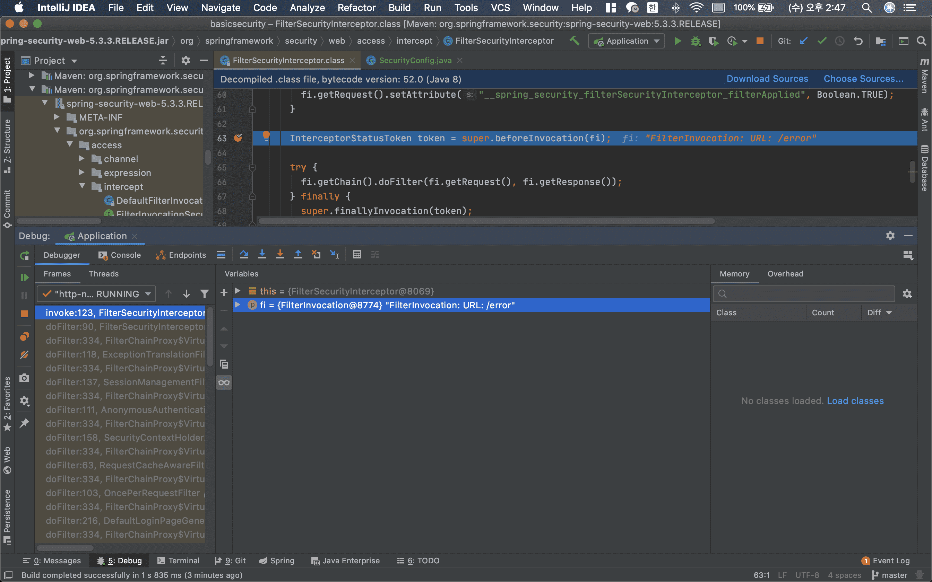Expand the 'fi' FilterInvocation variable

[238, 305]
